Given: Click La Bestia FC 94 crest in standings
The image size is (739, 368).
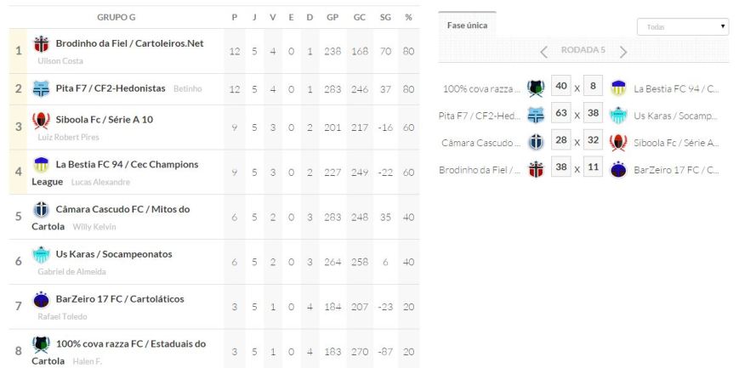Looking at the screenshot, I should pos(41,164).
